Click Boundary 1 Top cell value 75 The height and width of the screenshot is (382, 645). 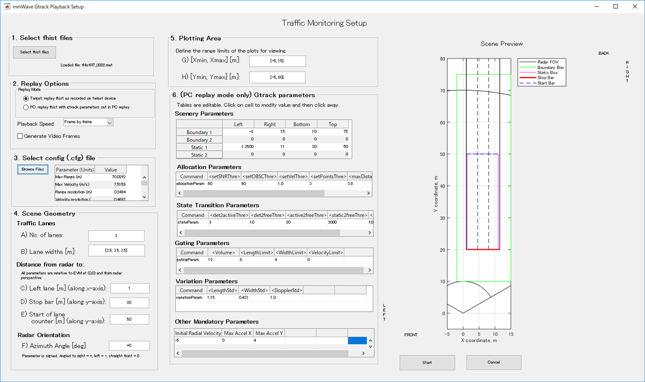click(x=332, y=132)
